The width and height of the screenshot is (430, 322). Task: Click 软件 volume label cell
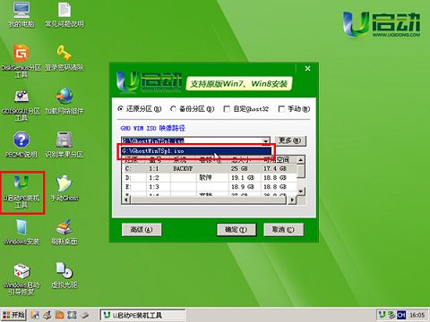tap(205, 178)
